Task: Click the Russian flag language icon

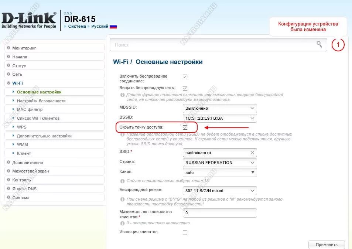Action: pyautogui.click(x=113, y=27)
